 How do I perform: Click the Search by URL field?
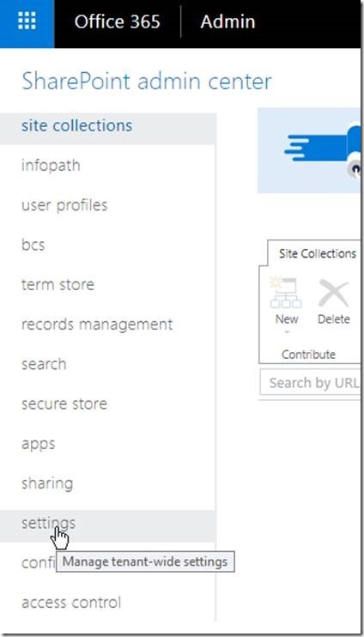[311, 382]
